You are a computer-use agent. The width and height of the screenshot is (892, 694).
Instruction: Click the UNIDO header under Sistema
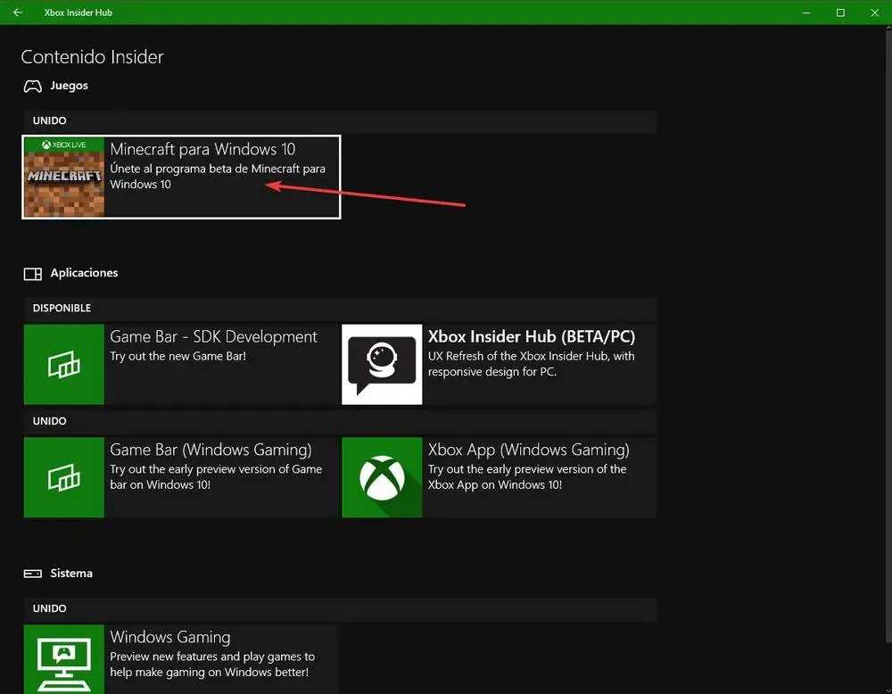[340, 608]
